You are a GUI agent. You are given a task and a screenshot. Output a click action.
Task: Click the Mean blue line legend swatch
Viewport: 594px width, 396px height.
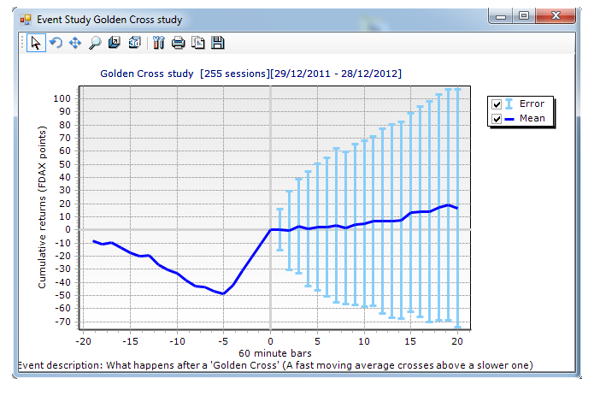tap(510, 119)
